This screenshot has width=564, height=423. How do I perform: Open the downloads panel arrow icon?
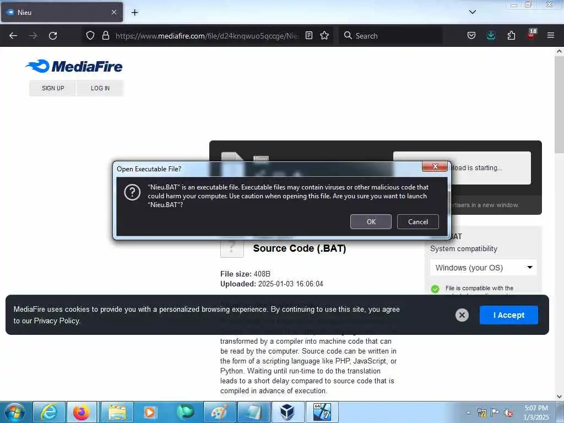click(x=491, y=35)
